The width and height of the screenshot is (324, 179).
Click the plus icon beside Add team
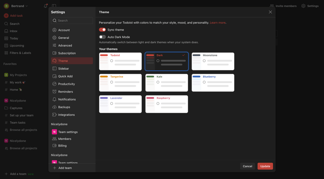(x=55, y=168)
